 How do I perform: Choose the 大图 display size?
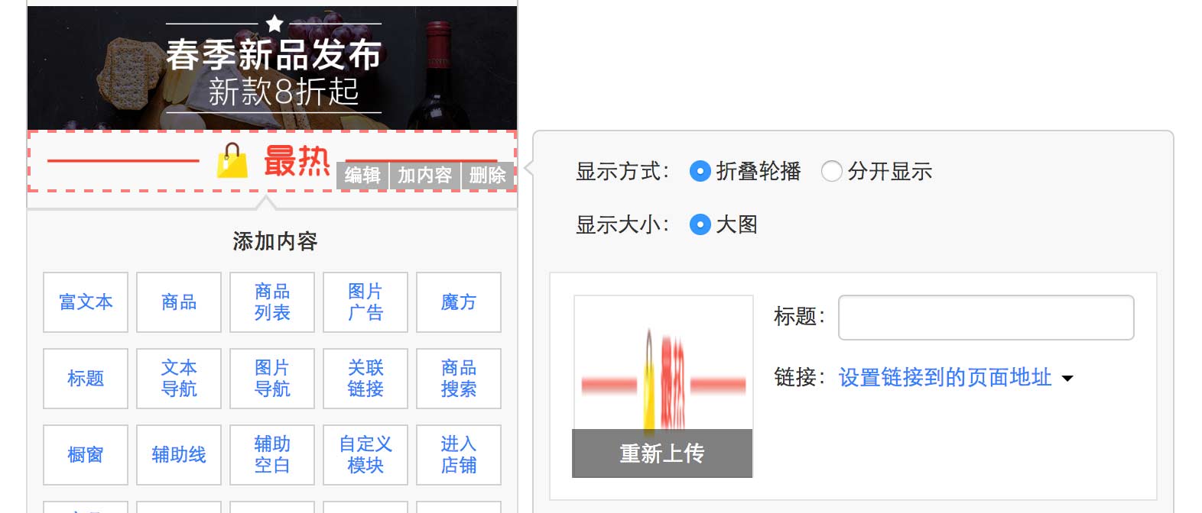[700, 224]
